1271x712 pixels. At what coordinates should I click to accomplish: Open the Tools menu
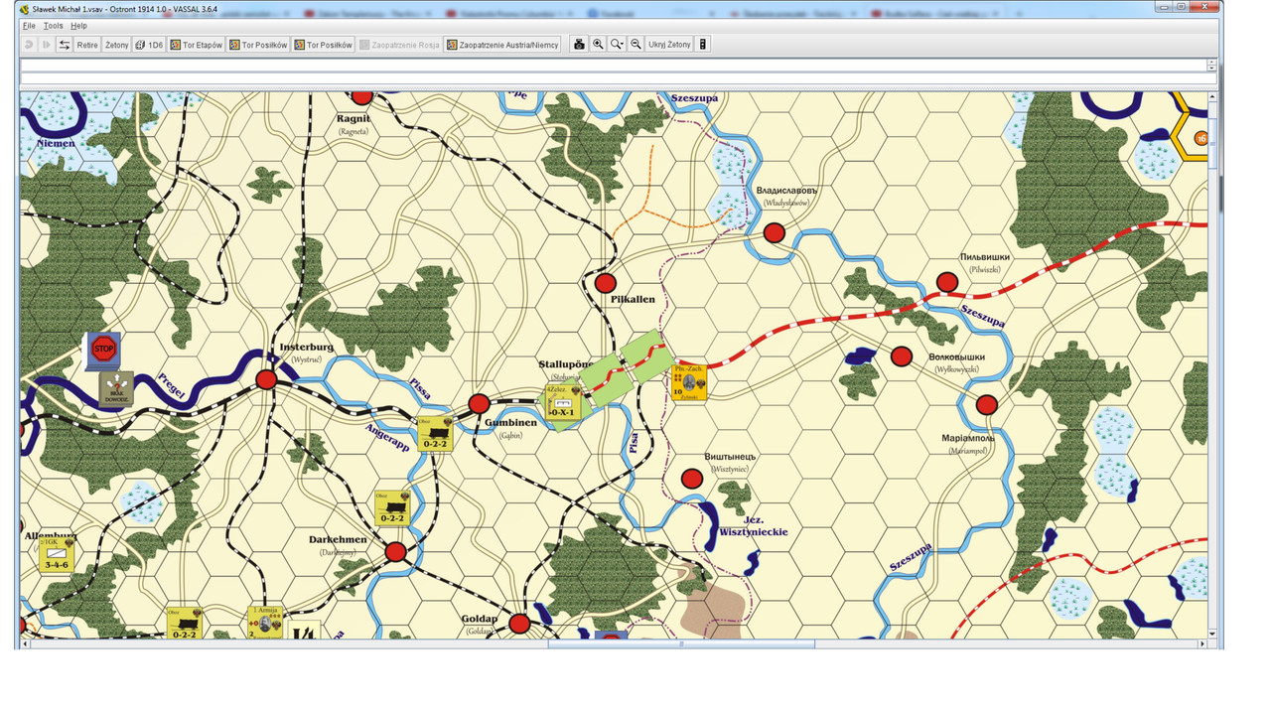click(53, 26)
